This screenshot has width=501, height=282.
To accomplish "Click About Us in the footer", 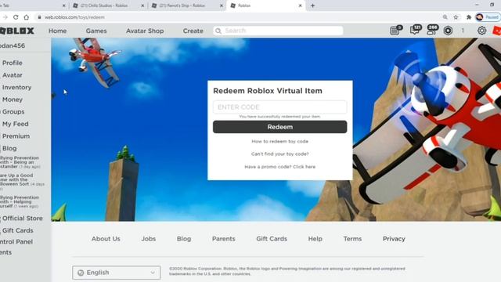I will [106, 239].
